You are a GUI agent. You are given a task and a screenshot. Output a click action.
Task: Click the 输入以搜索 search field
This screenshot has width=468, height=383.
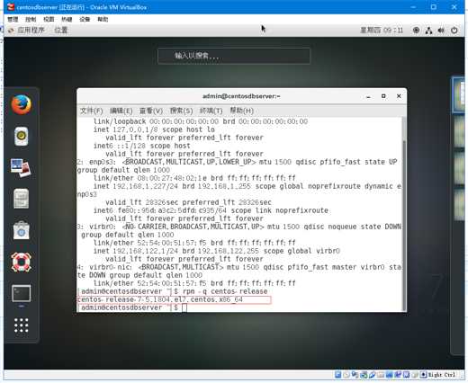pyautogui.click(x=234, y=56)
